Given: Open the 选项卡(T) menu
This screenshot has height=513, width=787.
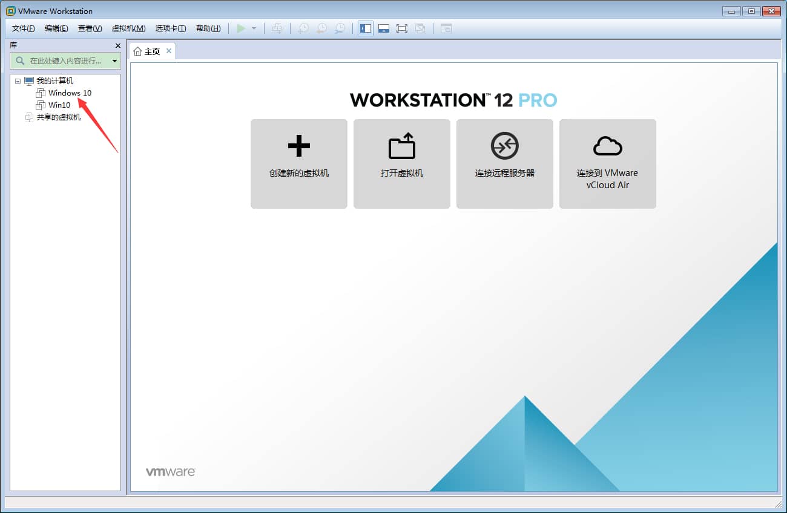Looking at the screenshot, I should (x=171, y=28).
